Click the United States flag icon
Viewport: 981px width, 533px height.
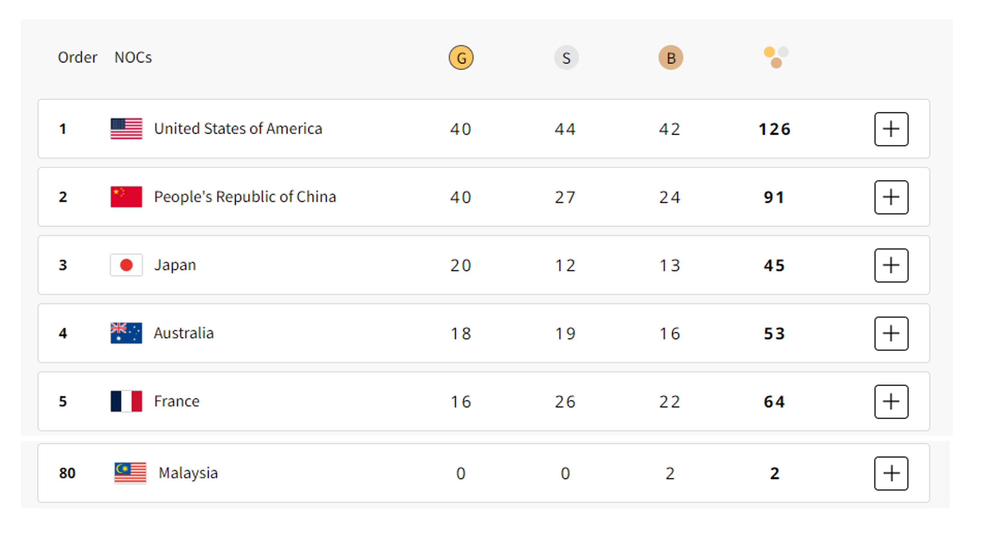point(127,129)
